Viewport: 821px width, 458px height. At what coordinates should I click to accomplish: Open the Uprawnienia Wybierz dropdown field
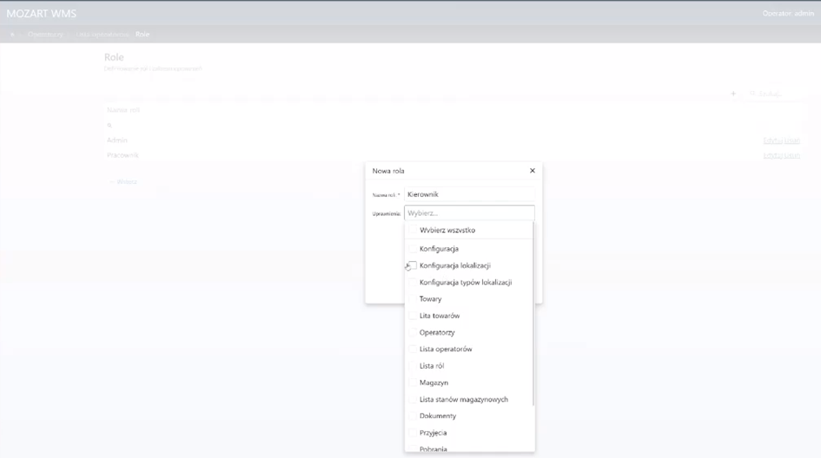[469, 213]
